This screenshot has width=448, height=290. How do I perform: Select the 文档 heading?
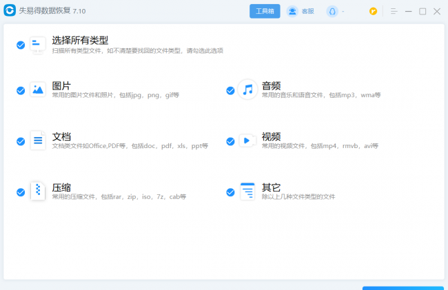61,136
